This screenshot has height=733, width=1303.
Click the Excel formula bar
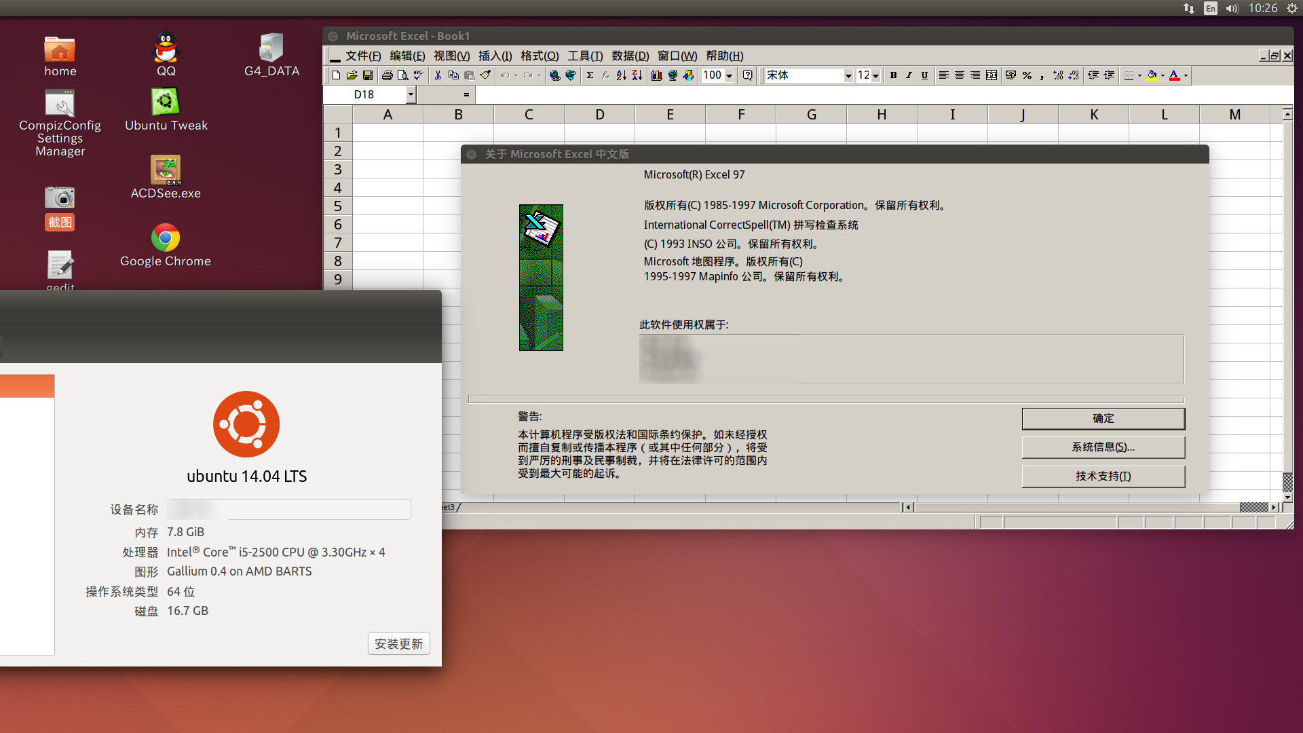point(884,95)
